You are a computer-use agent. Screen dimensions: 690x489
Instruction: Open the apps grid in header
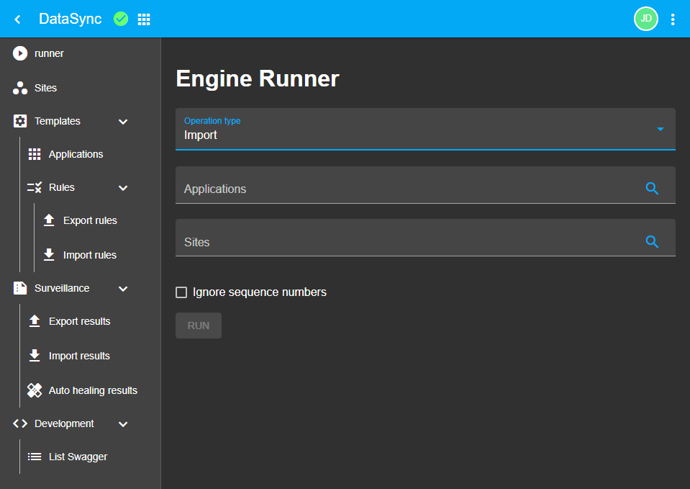(144, 19)
